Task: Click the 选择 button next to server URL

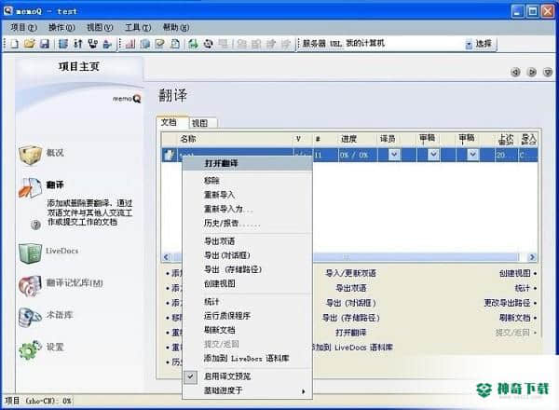Action: coord(484,44)
